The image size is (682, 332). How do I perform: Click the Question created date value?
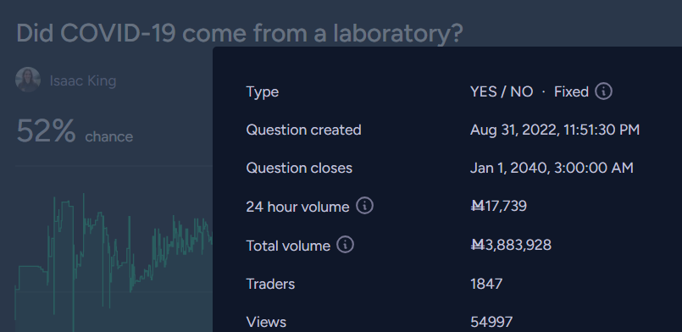point(555,130)
